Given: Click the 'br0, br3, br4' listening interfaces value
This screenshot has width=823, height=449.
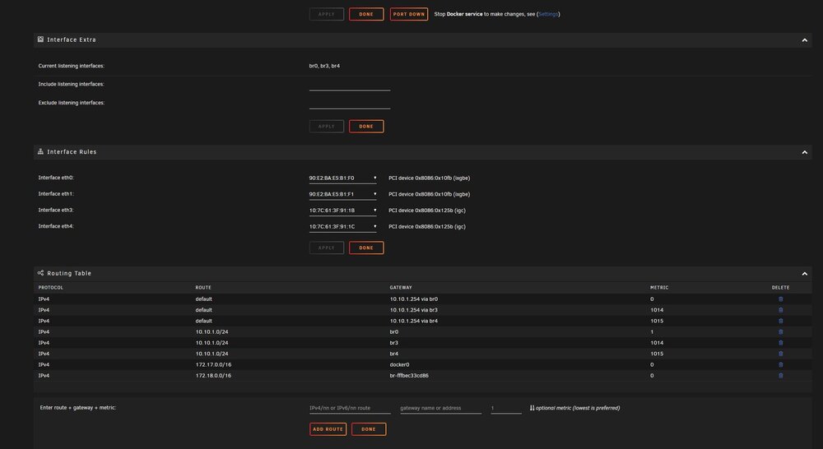Looking at the screenshot, I should click(324, 66).
